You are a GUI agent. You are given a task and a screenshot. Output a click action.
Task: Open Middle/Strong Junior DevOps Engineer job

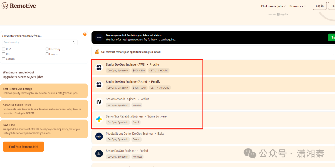point(129,134)
